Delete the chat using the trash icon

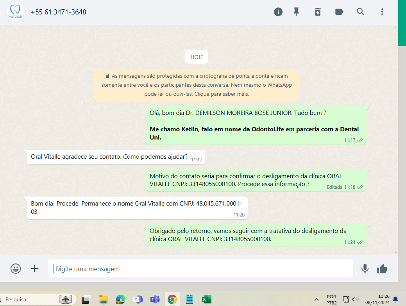[318, 12]
